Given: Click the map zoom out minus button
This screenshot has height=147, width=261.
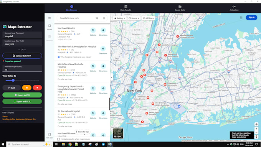Looking at the screenshot, I should click(x=256, y=132).
